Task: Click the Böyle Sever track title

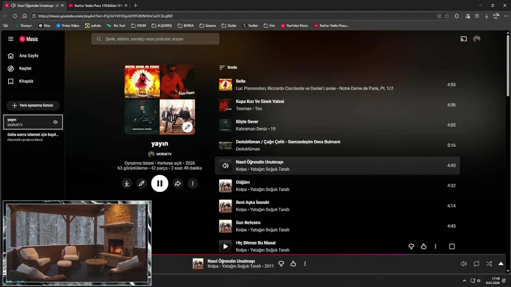Action: tap(247, 122)
